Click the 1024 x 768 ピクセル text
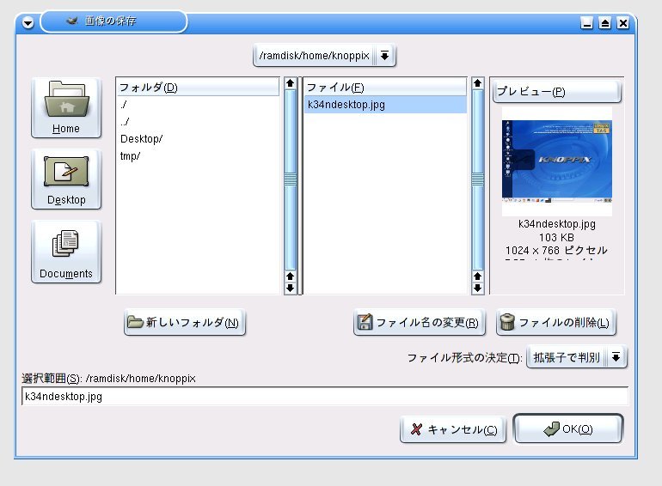This screenshot has height=486, width=662. click(x=556, y=251)
